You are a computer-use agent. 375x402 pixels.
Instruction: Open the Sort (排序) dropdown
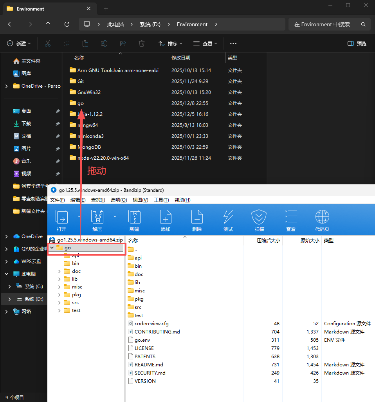[x=170, y=43]
